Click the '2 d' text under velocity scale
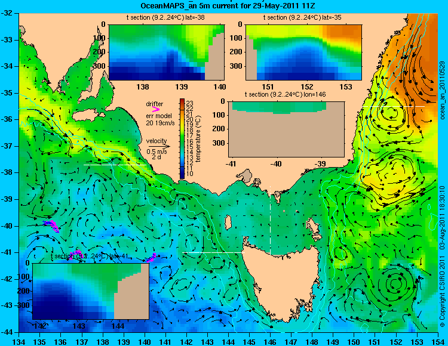Image resolution: width=448 pixels, height=346 pixels. pyautogui.click(x=156, y=157)
